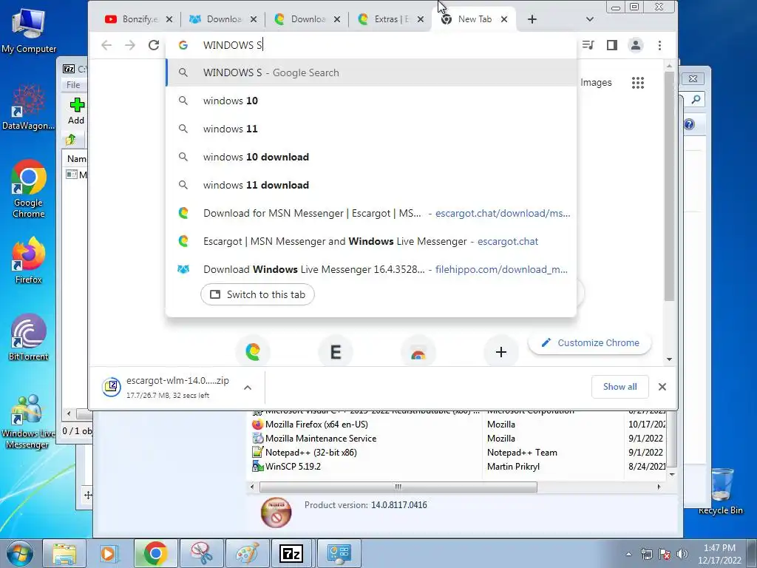Switch to Extras Escargot tab
Viewport: 757px width, 568px height.
(x=391, y=19)
